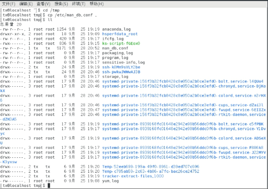
Task: Click the directory ssh-k8Mm9sVLY2be
Action: pyautogui.click(x=121, y=67)
